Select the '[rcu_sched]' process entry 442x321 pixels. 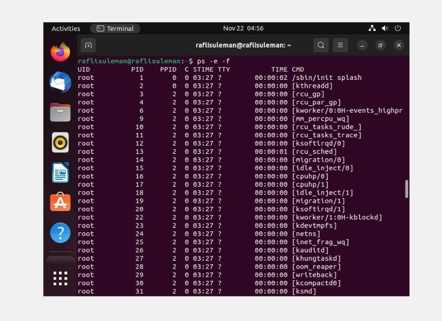click(x=314, y=151)
